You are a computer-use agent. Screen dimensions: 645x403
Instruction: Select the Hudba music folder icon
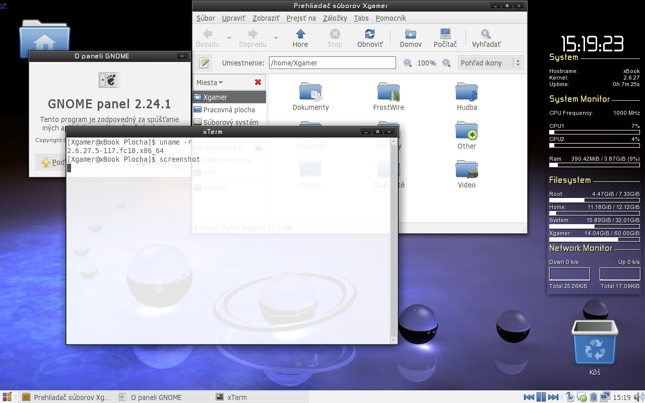point(467,92)
